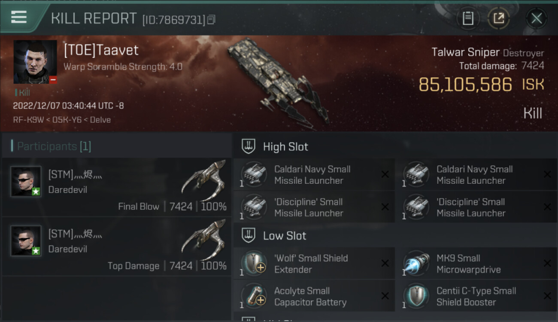Image resolution: width=558 pixels, height=322 pixels.
Task: Share the kill report externally
Action: click(499, 18)
